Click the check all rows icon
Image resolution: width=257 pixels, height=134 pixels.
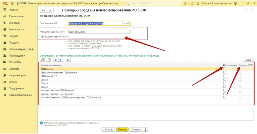pos(42,60)
